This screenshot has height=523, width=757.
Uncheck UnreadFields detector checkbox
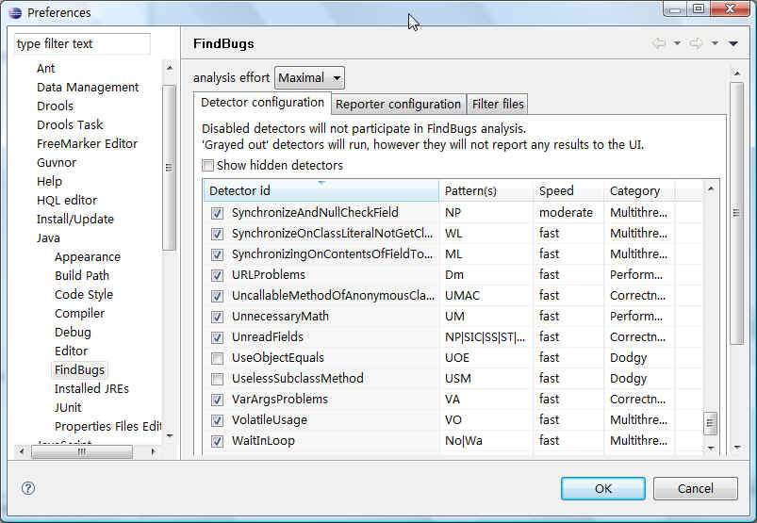pos(217,337)
